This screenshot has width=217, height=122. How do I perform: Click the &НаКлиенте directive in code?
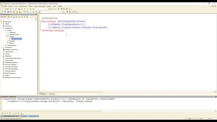point(50,18)
